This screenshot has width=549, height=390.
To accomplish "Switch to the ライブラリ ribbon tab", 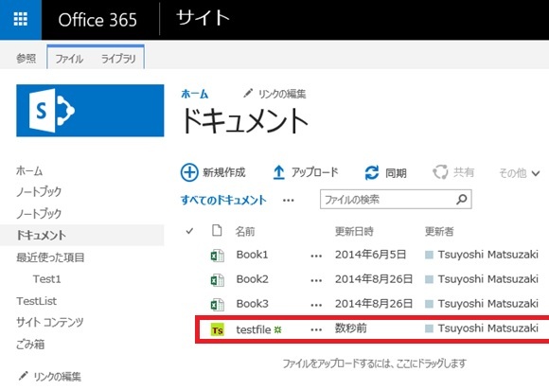I will (118, 59).
